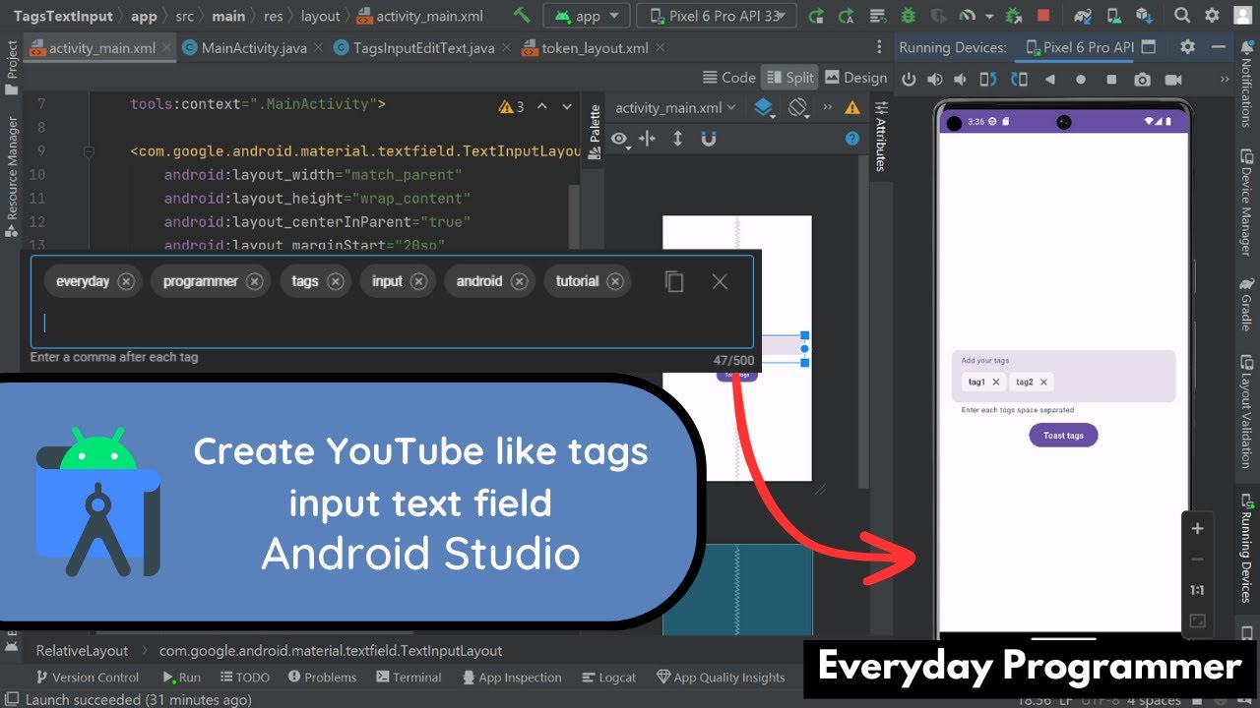
Task: Click the Add your tags input field
Action: 1063,376
